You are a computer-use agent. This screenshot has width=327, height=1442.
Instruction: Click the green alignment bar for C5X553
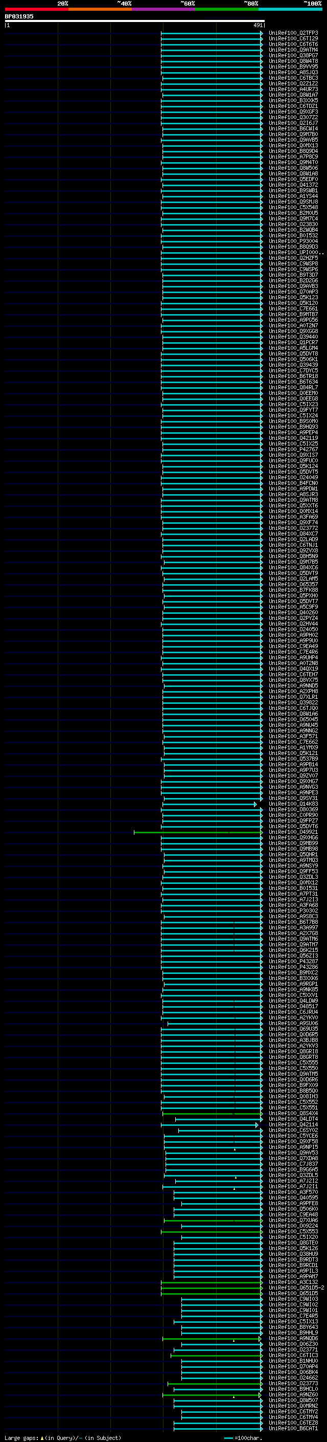pos(212,1232)
